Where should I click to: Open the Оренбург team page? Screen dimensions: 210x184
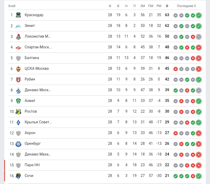point(33,143)
